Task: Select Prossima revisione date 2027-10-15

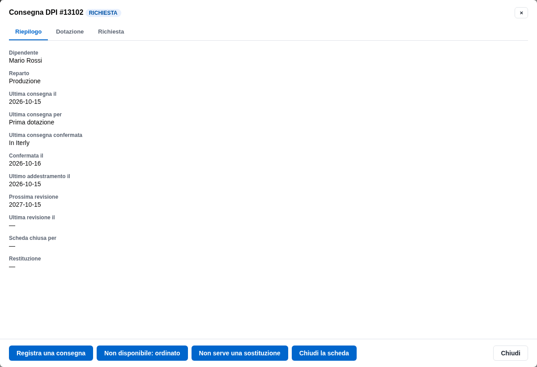Action: [x=25, y=205]
